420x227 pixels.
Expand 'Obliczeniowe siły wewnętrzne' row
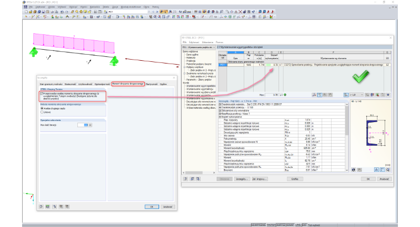tap(220, 110)
